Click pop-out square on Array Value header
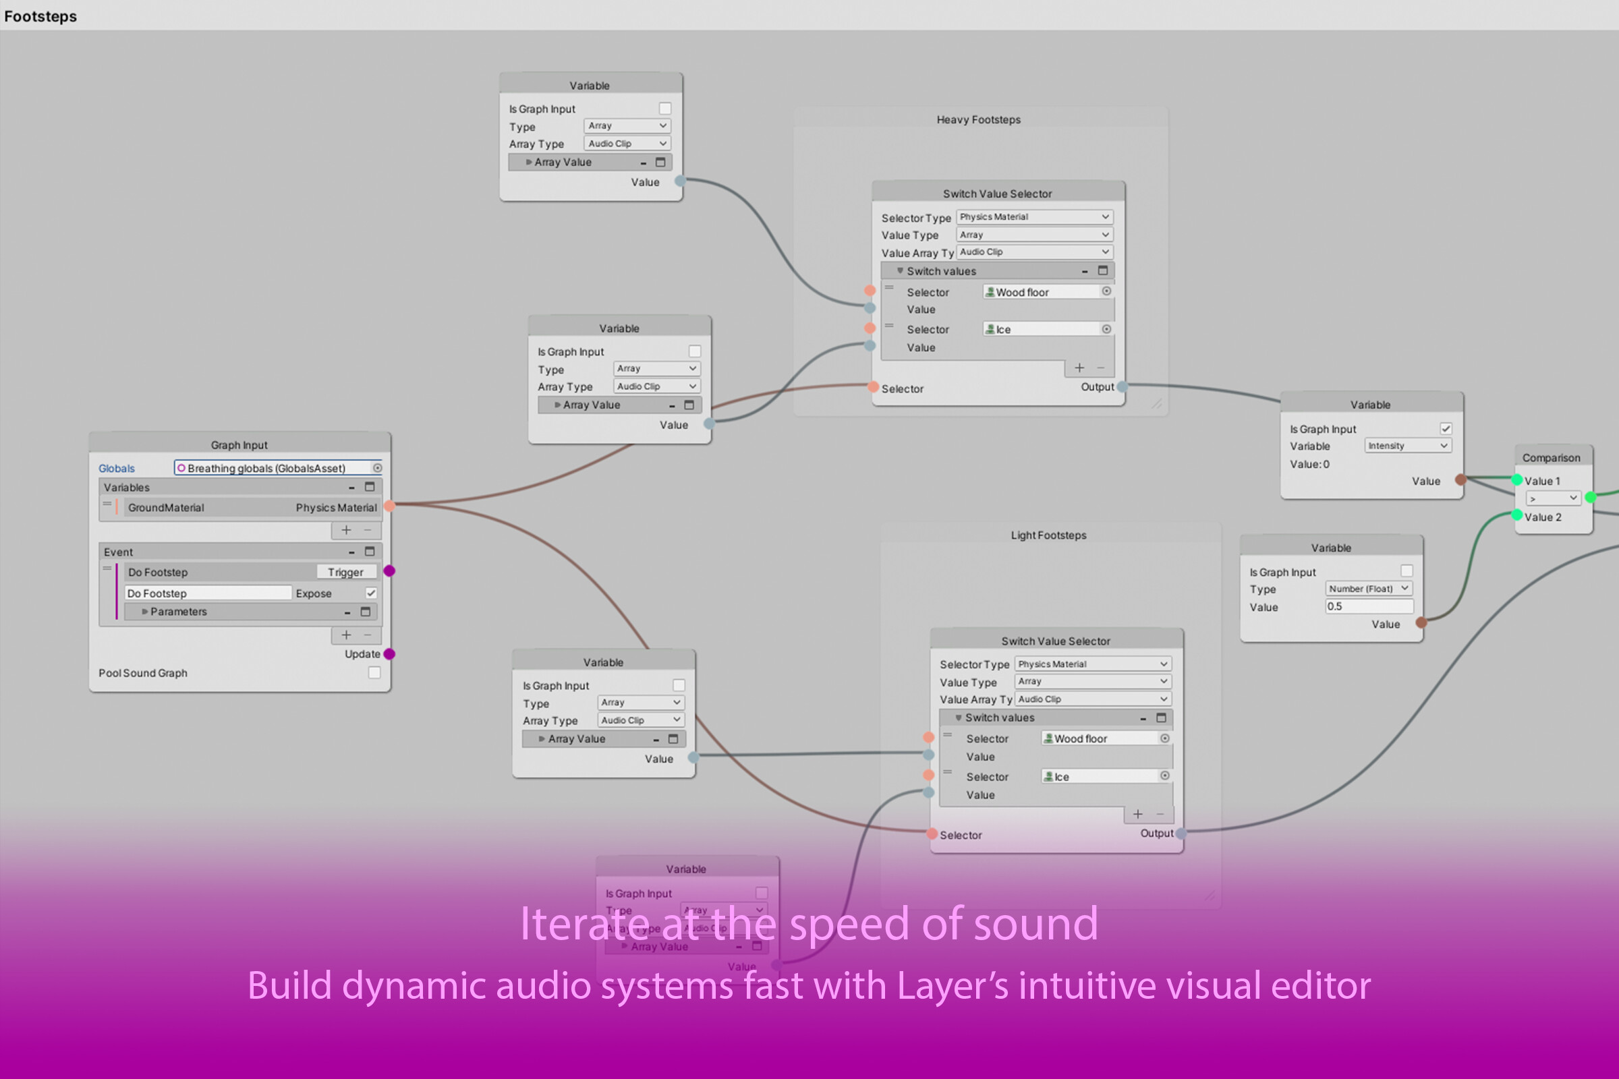Screen dimensions: 1619x1079 660,162
